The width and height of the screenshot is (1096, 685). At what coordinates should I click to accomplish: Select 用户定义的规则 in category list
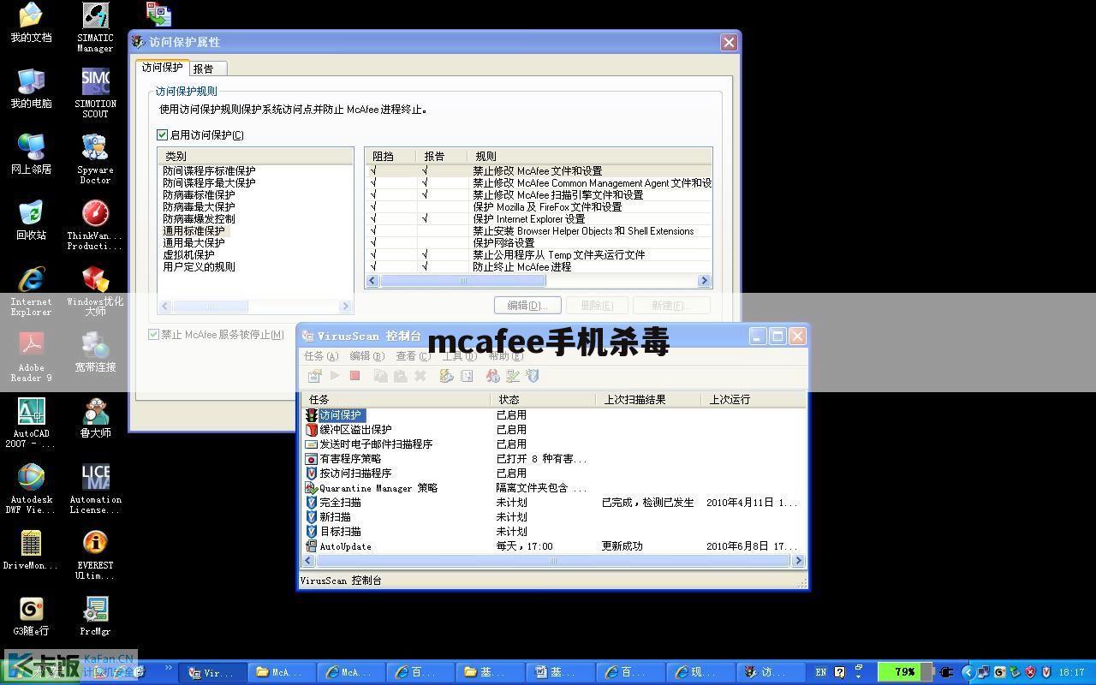coord(199,267)
